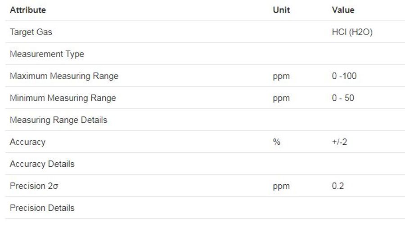Screen dimensions: 405x227
Task: Select the Measurement Type row
Action: coord(47,54)
